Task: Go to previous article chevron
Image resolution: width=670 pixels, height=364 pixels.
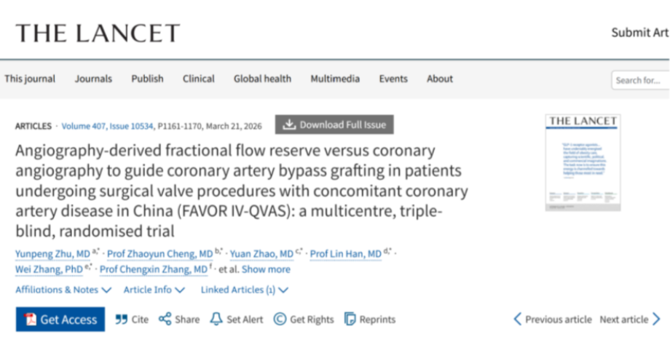Action: pos(518,320)
